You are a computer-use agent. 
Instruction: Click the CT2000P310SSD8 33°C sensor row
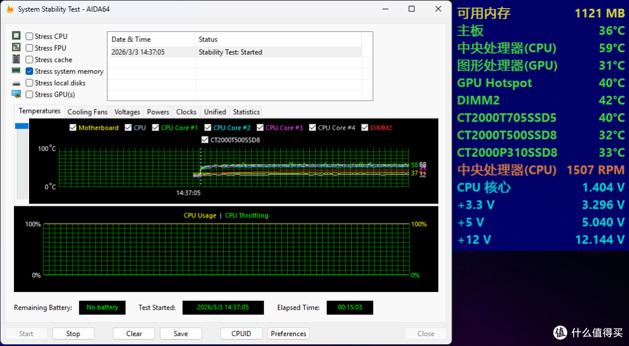540,152
